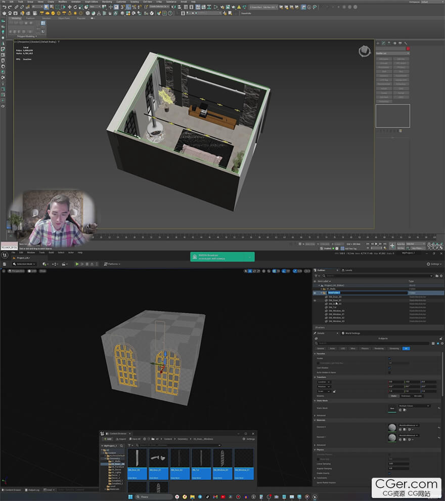Click the Perspective viewport button in Unreal
The image size is (445, 501).
[16, 271]
